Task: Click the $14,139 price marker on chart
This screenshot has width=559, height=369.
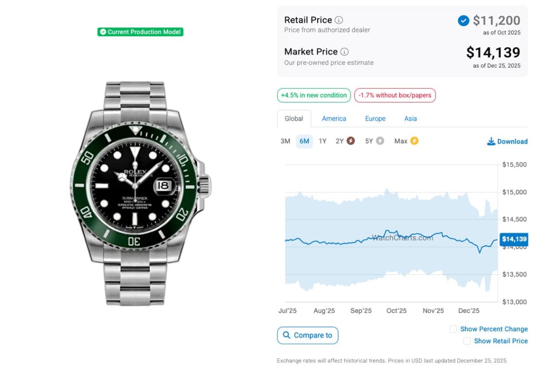Action: tap(514, 239)
